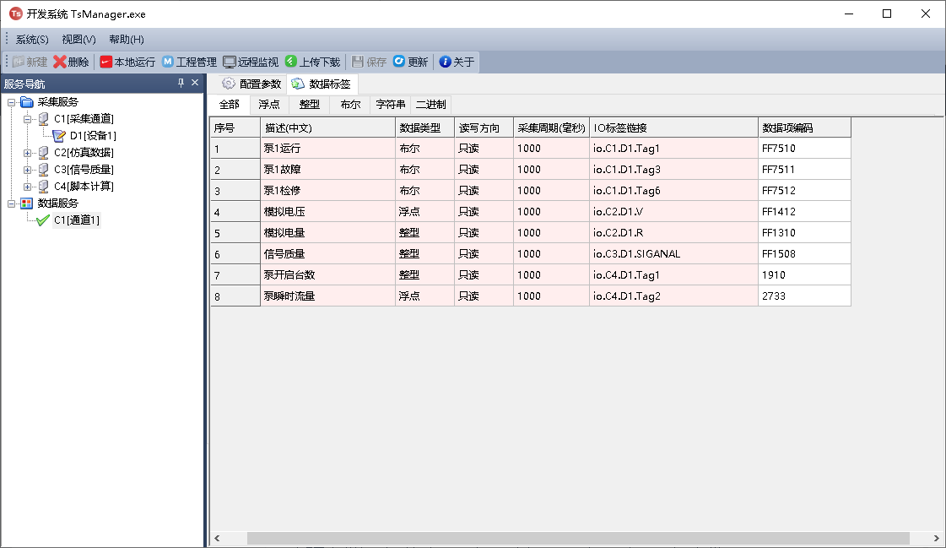Filter tags by the 布尔 tab
Image resolution: width=946 pixels, height=548 pixels.
[x=350, y=105]
